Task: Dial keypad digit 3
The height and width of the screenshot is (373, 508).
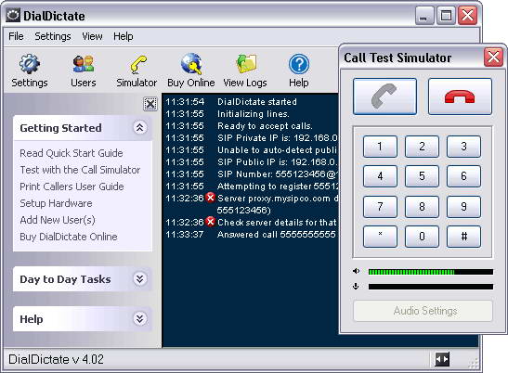Action: coord(463,147)
